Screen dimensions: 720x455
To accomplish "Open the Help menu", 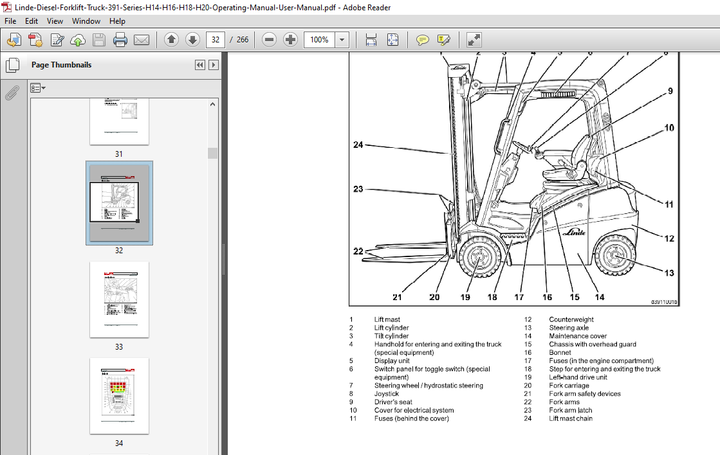I will point(117,21).
